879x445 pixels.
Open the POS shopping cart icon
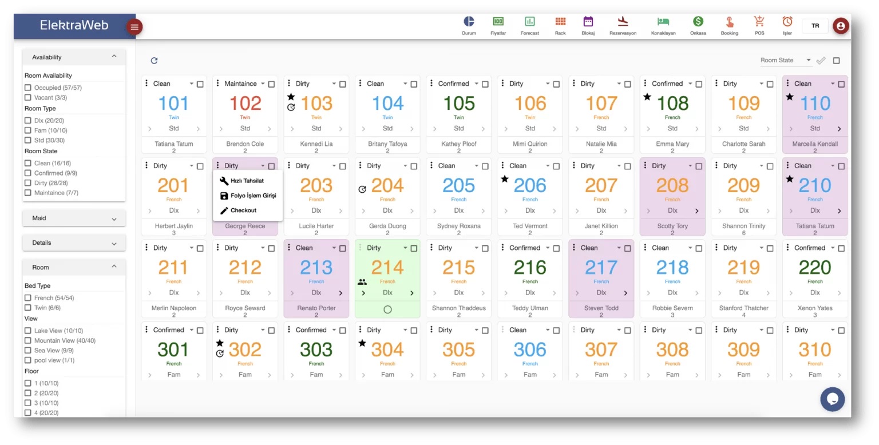point(759,22)
